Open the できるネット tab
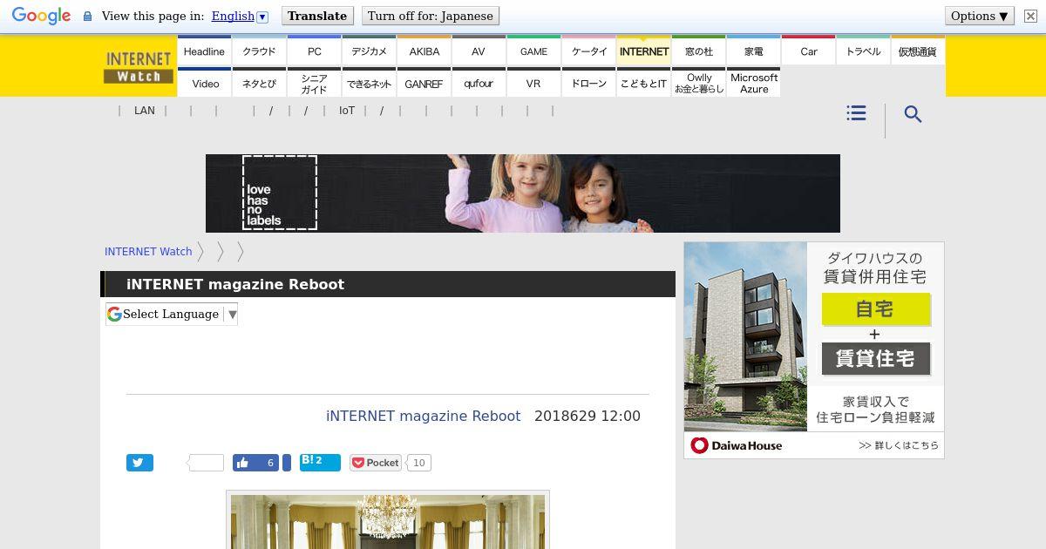Viewport: 1046px width, 549px height. 369,83
